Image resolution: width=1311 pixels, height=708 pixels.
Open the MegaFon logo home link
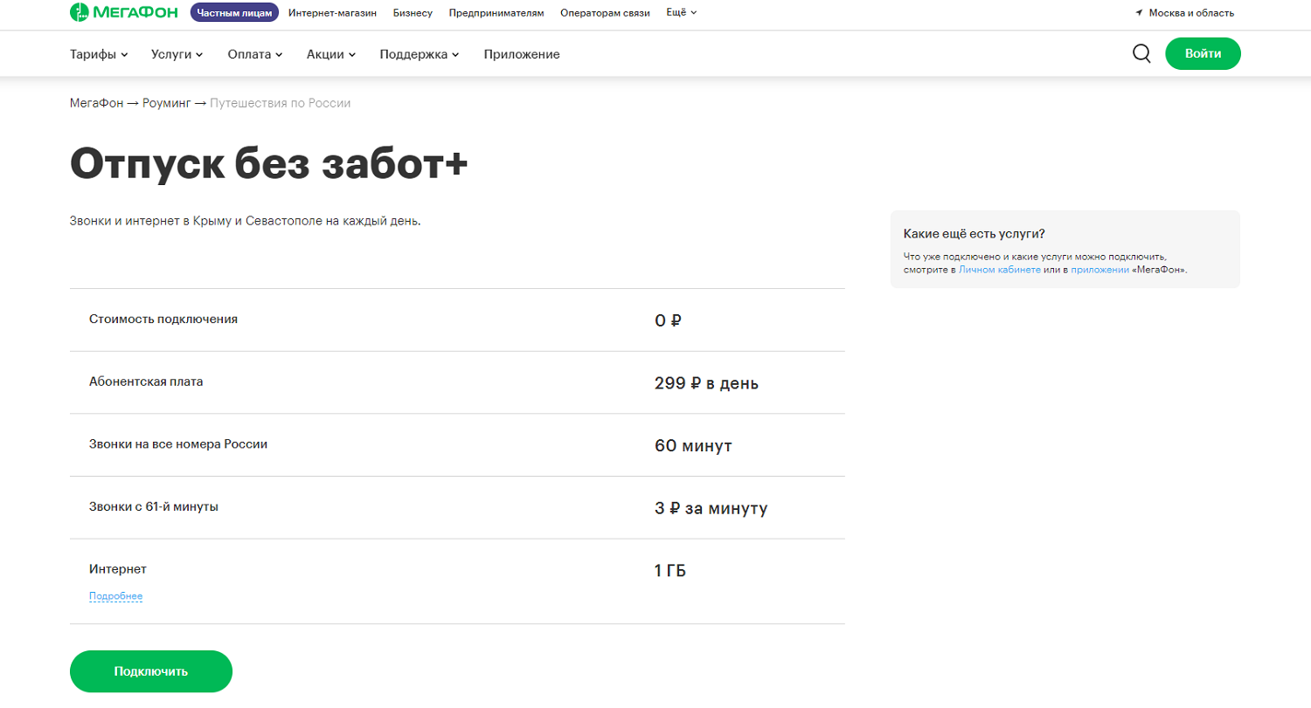[x=125, y=12]
